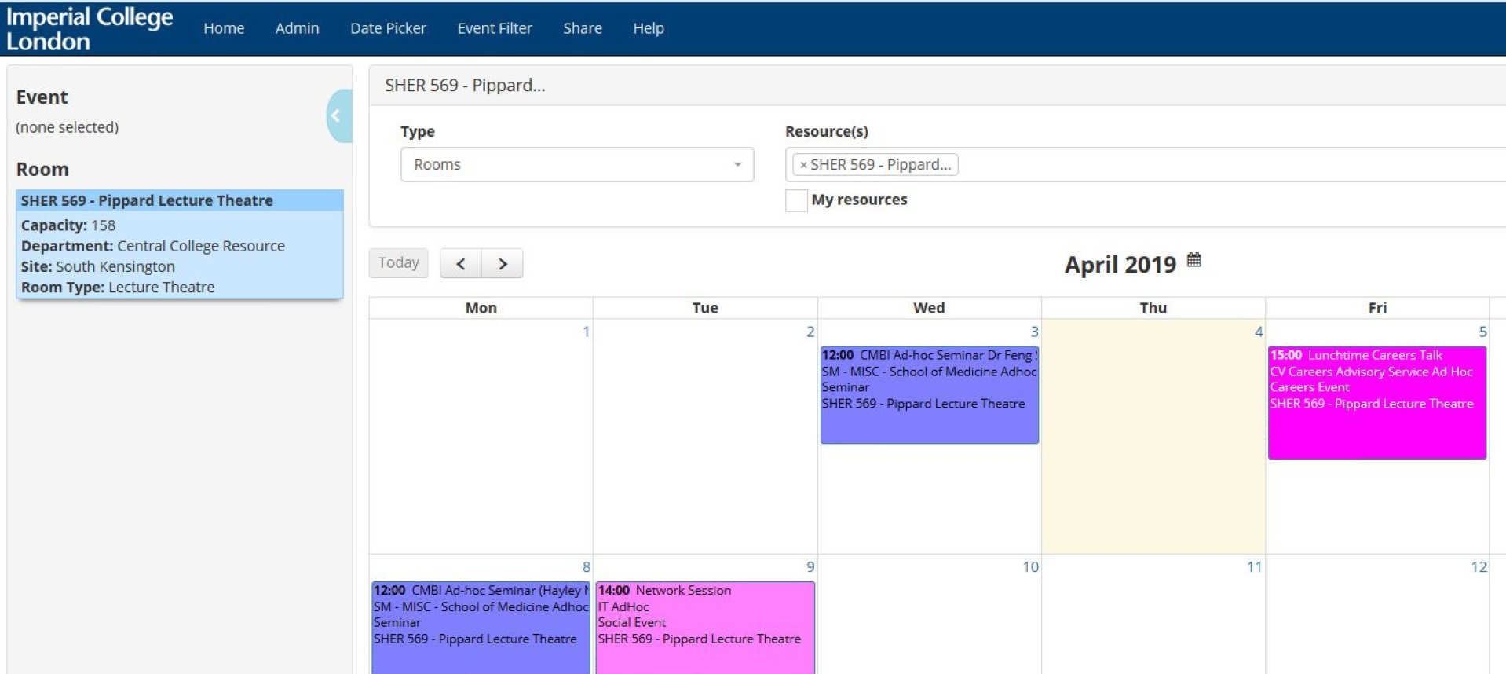
Task: Select SHER 569 Pippard Lecture Theatre room card
Action: pos(179,244)
